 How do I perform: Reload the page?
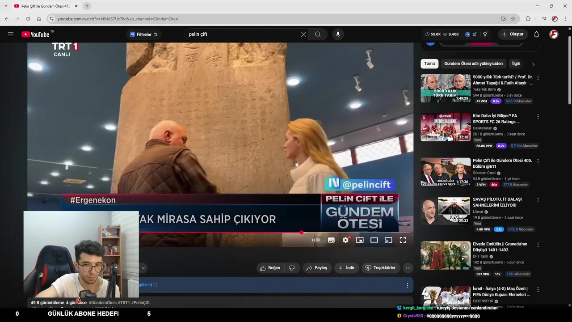[x=28, y=19]
